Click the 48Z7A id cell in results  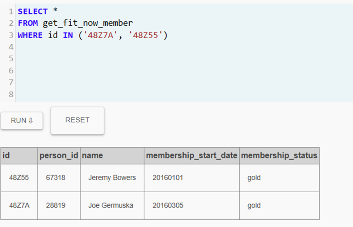19,206
